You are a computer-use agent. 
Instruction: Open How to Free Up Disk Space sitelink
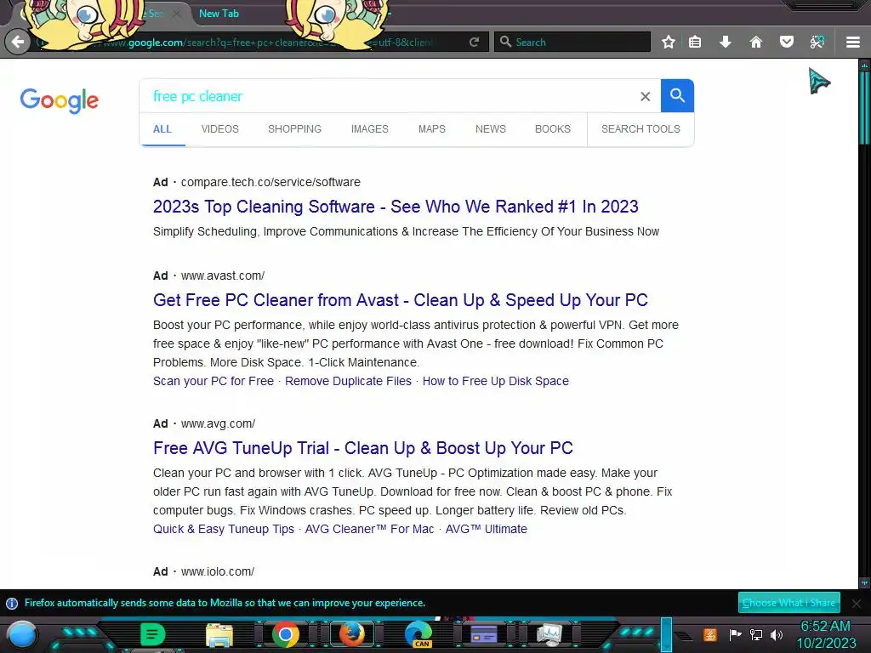coord(496,381)
